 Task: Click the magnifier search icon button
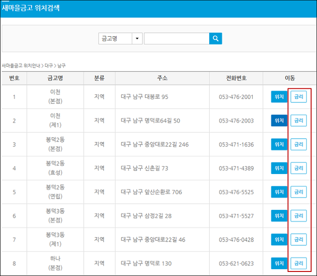coord(216,39)
